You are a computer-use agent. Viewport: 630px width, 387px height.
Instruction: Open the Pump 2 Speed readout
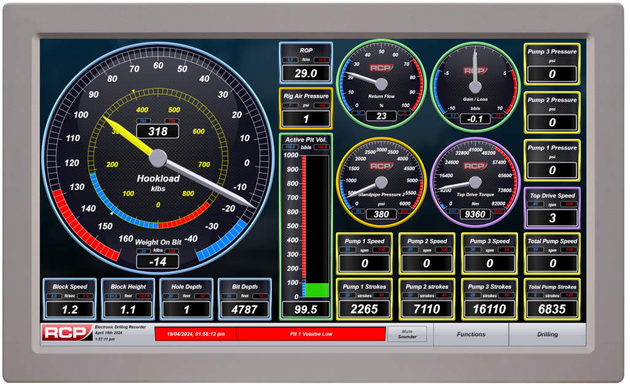[427, 253]
